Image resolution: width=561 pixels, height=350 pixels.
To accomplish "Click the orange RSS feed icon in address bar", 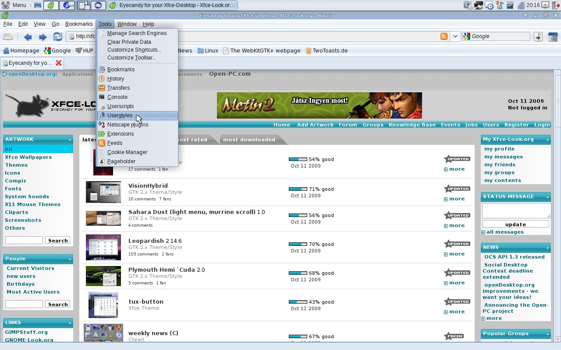I will pyautogui.click(x=444, y=36).
